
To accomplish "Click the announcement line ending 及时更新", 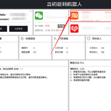I will click(16, 75).
